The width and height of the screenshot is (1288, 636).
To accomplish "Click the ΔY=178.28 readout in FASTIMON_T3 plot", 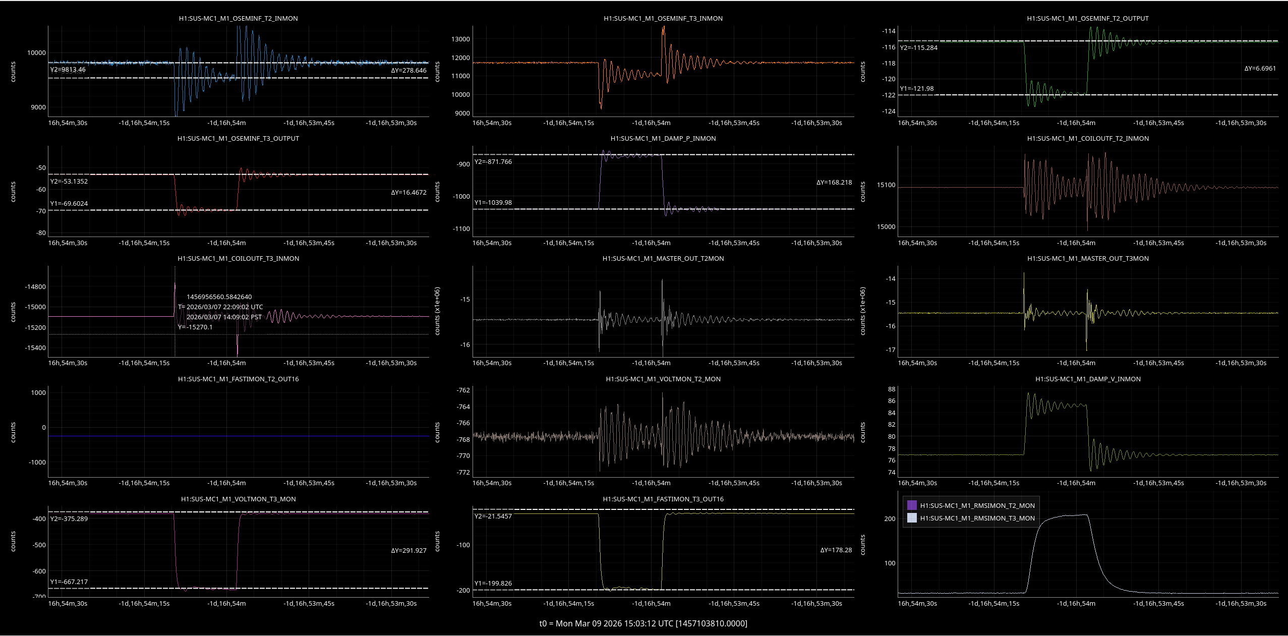I will pyautogui.click(x=836, y=550).
